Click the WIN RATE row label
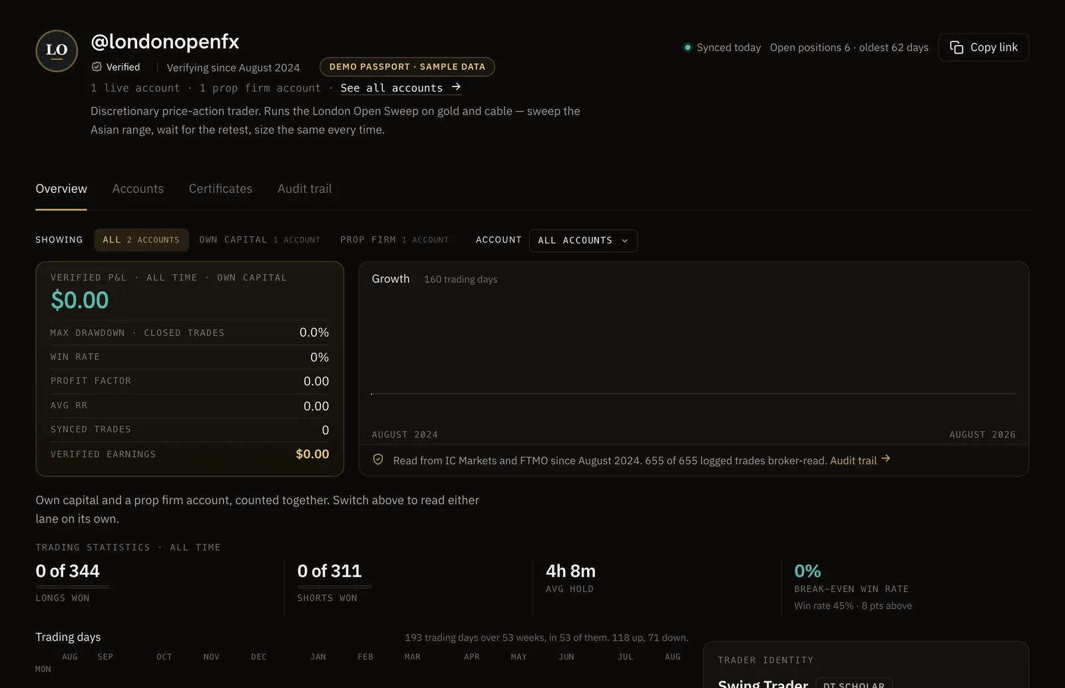Screen dimensions: 1065x688 pyautogui.click(x=75, y=357)
